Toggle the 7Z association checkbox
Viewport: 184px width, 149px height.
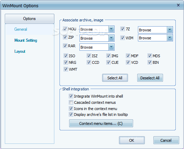coord(122,29)
